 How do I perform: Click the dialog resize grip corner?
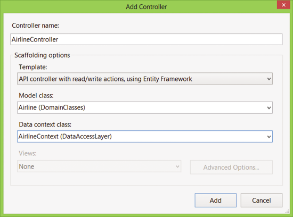click(287, 212)
